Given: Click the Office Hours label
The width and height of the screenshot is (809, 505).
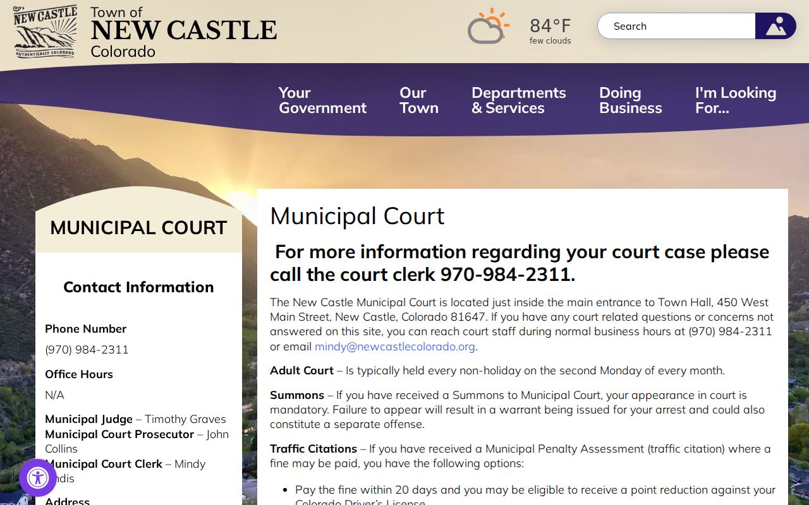Looking at the screenshot, I should pyautogui.click(x=79, y=374).
